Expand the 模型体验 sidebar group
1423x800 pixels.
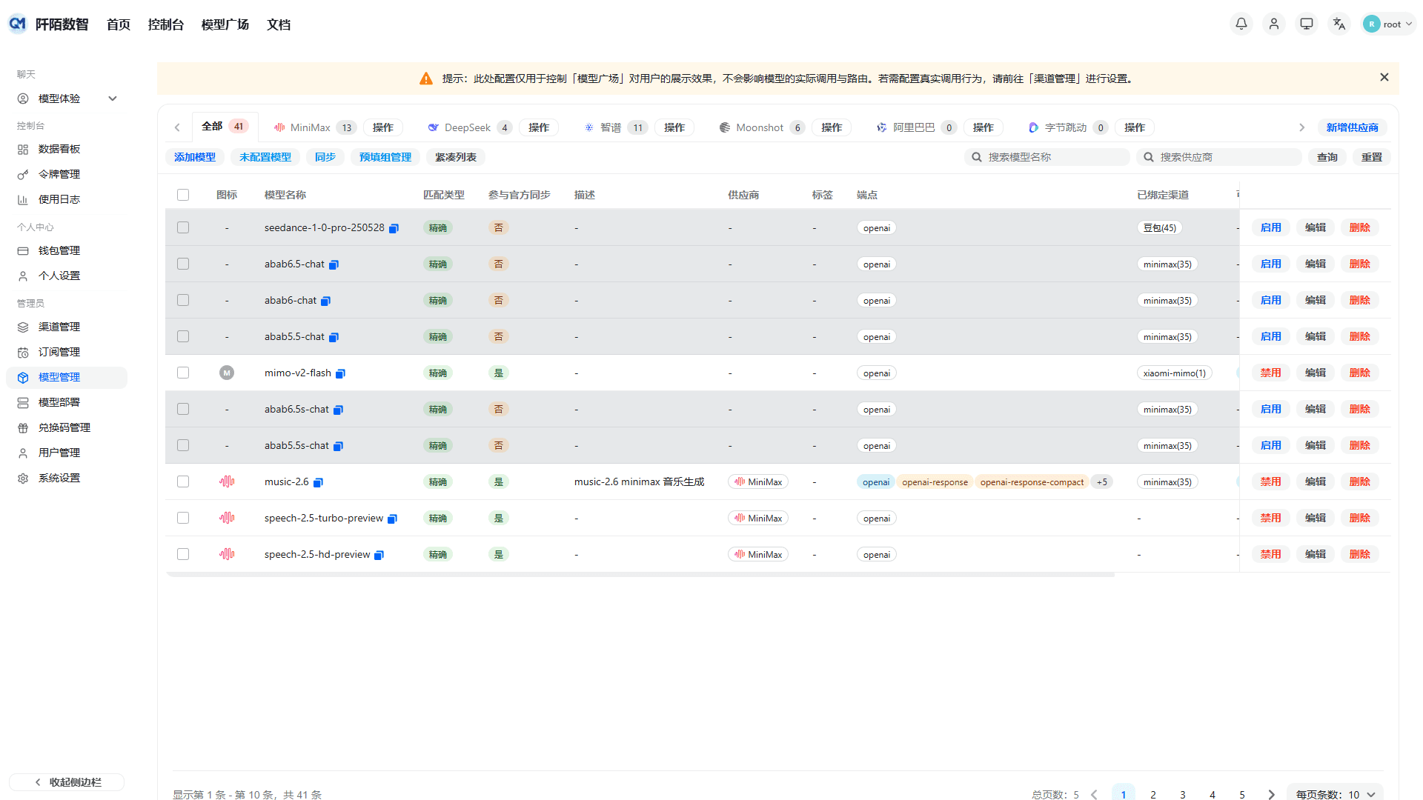click(x=67, y=99)
